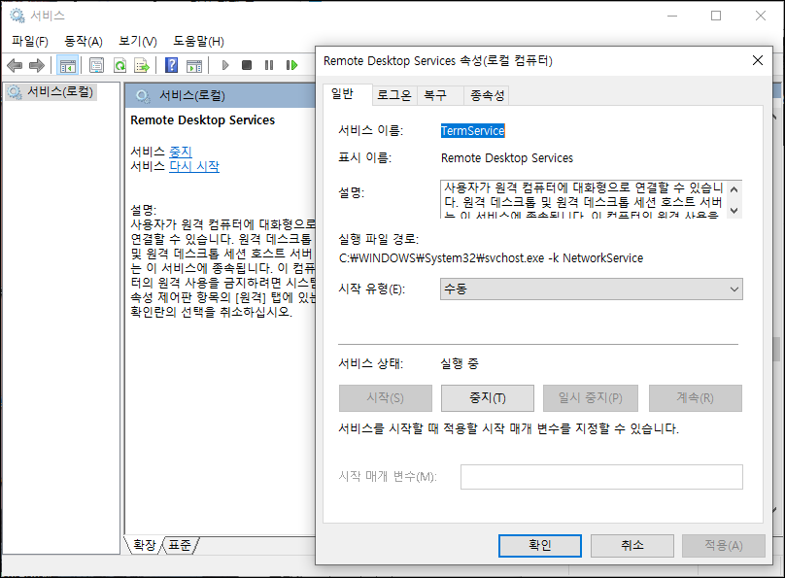Click the Start service play icon
This screenshot has width=785, height=578.
pyautogui.click(x=225, y=65)
